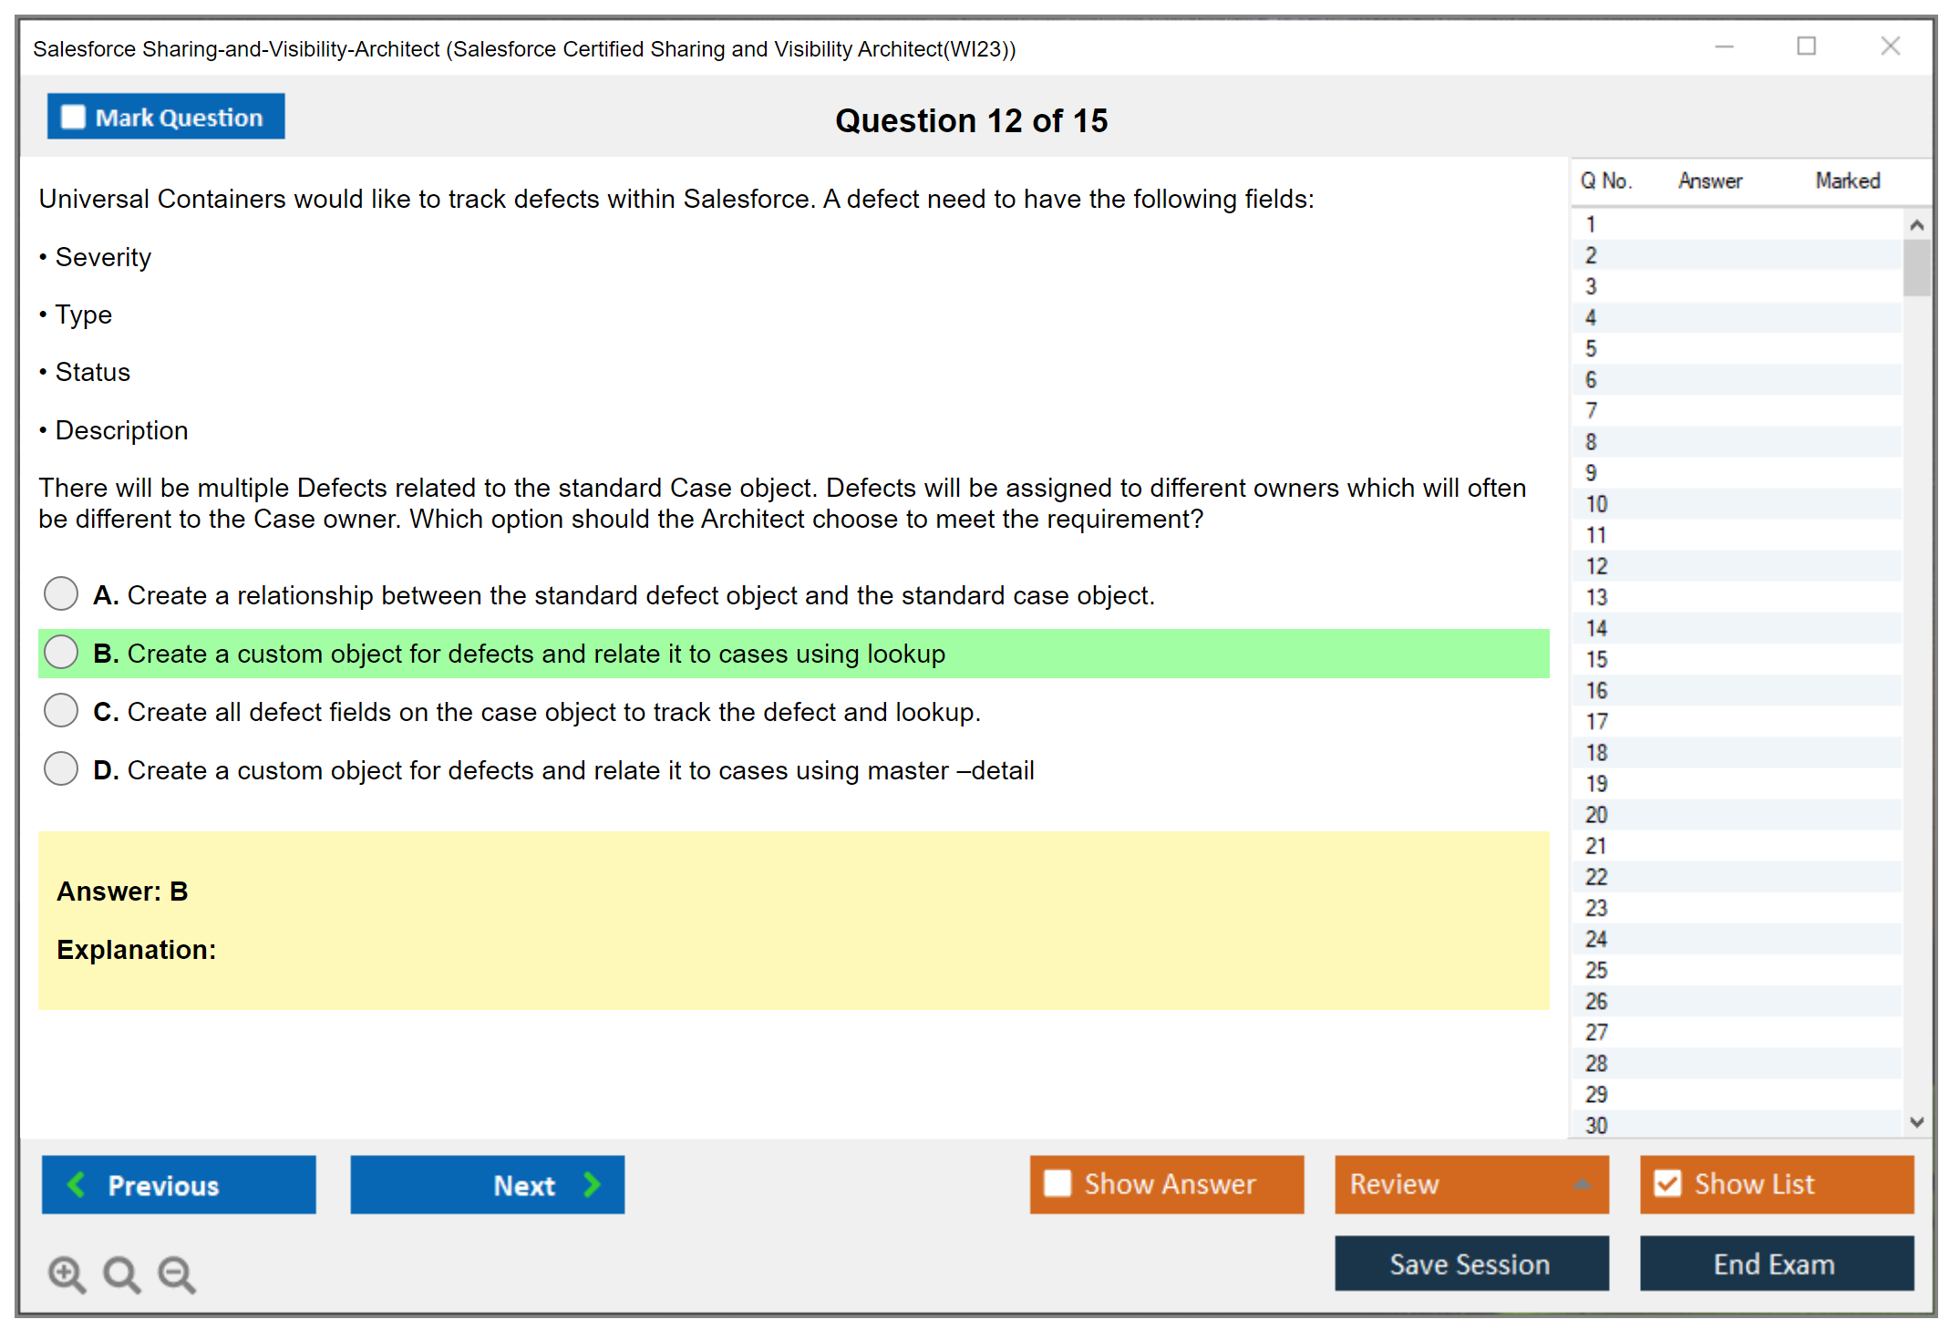Choose option D master-detail radio button
The width and height of the screenshot is (1960, 1340).
61,768
